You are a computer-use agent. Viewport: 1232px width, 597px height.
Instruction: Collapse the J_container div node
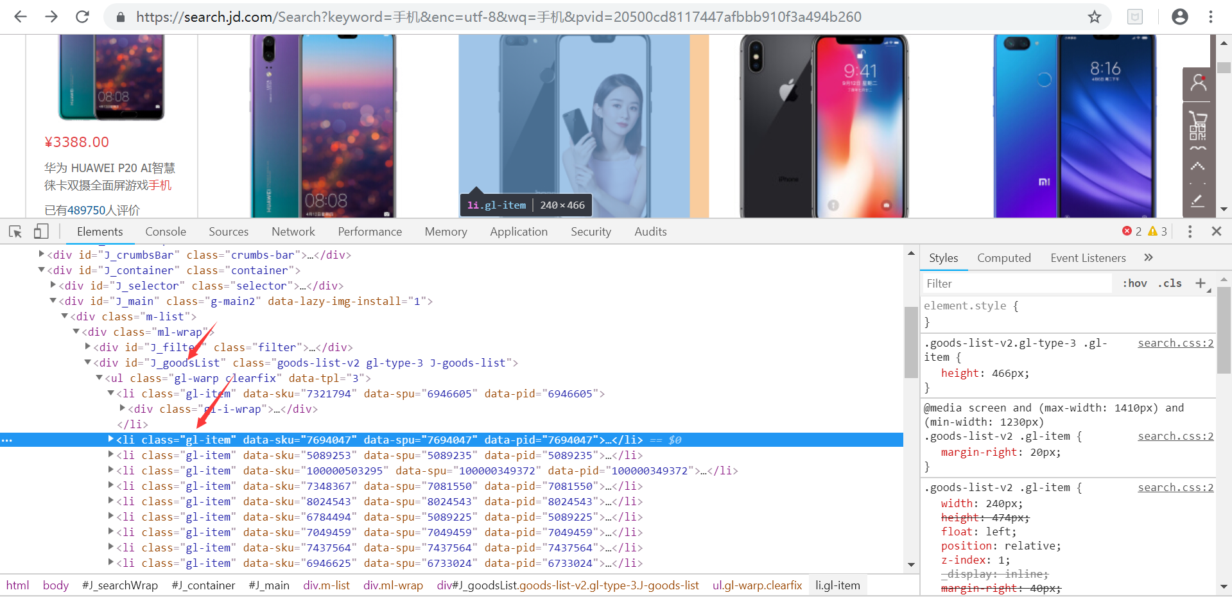click(41, 270)
